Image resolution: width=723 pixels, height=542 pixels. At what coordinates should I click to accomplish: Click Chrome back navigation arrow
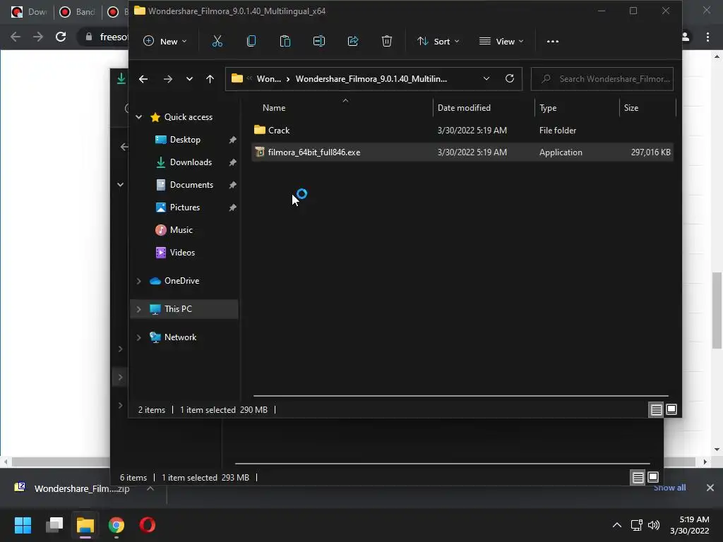pyautogui.click(x=16, y=37)
